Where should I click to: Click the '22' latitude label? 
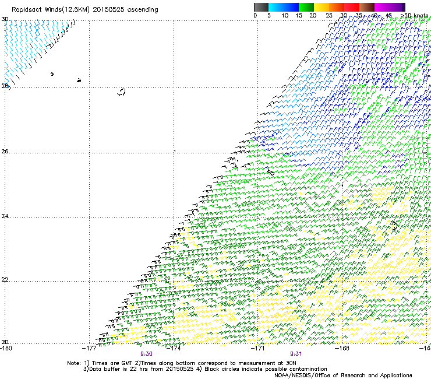(x=5, y=279)
